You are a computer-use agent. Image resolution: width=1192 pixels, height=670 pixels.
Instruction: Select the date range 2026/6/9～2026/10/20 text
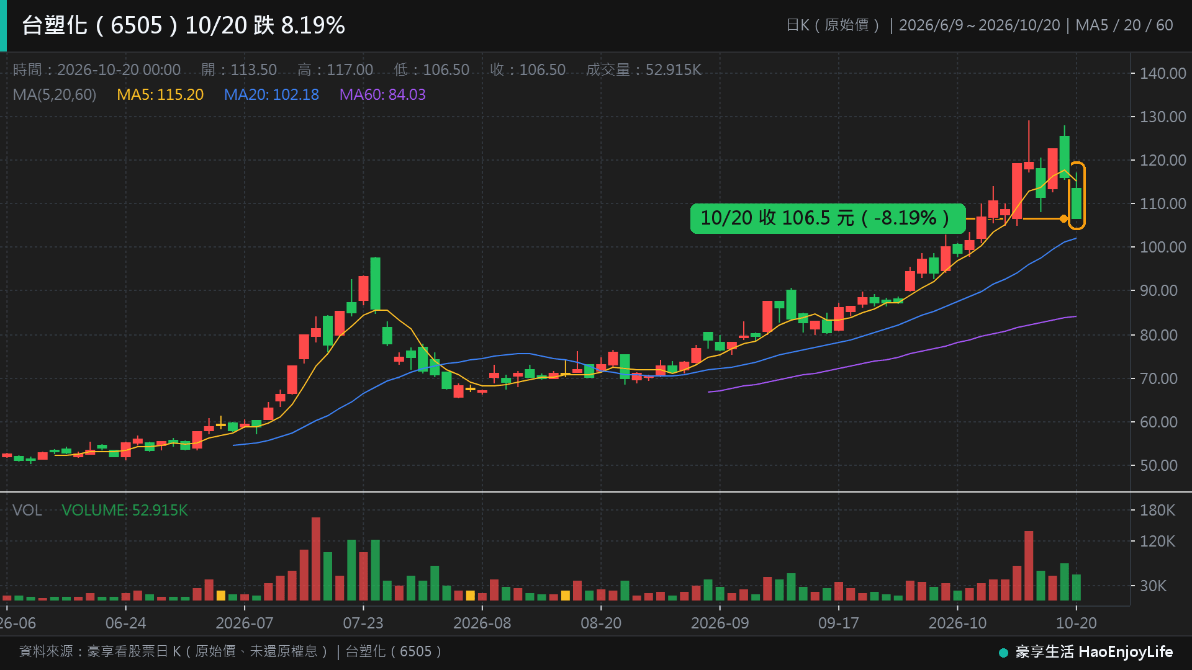pos(979,25)
